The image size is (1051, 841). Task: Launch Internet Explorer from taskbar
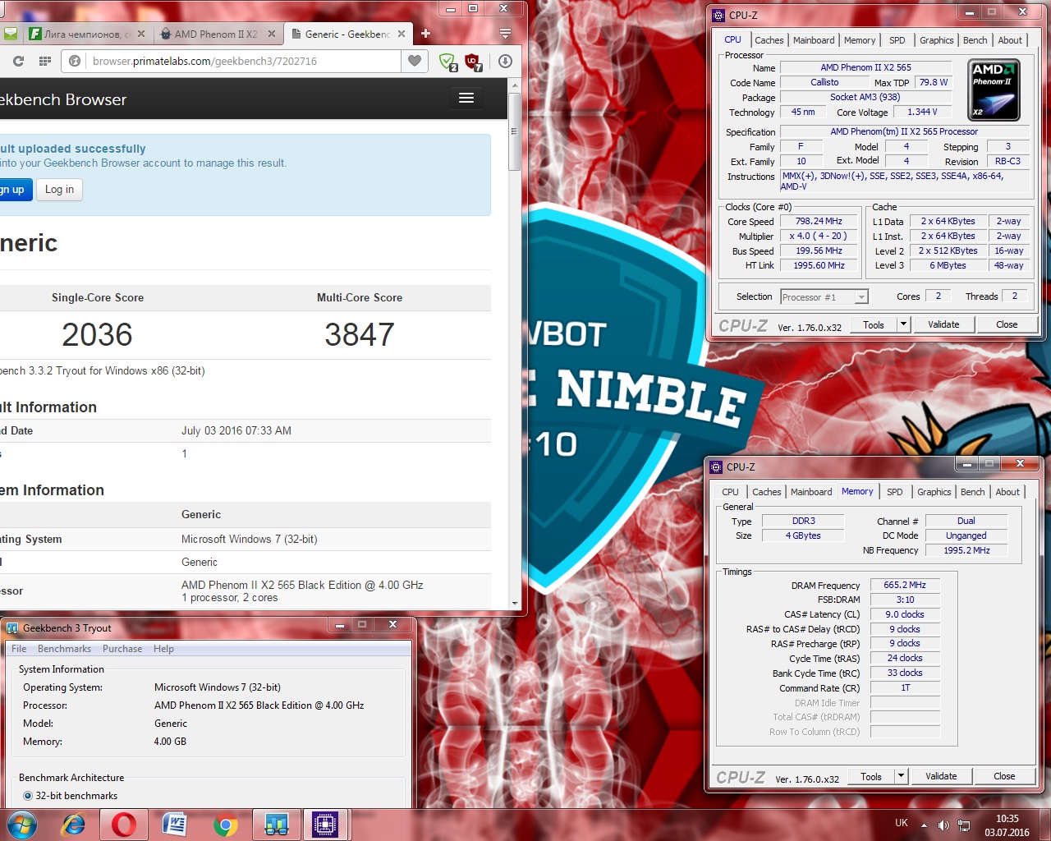[74, 825]
